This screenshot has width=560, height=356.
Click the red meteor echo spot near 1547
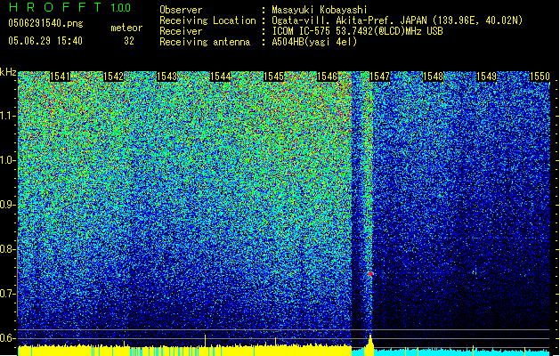tap(370, 273)
